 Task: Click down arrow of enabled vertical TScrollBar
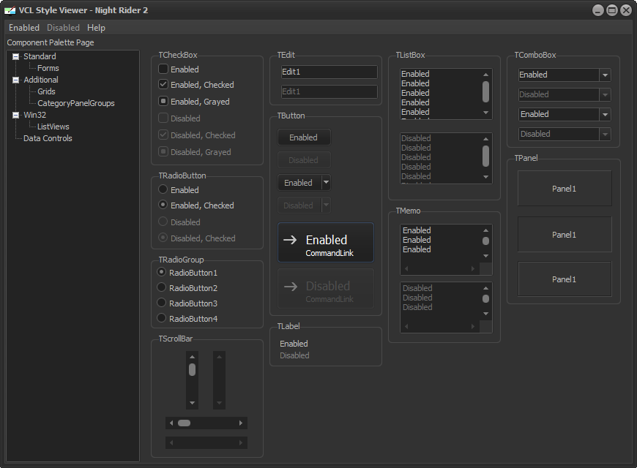[192, 403]
